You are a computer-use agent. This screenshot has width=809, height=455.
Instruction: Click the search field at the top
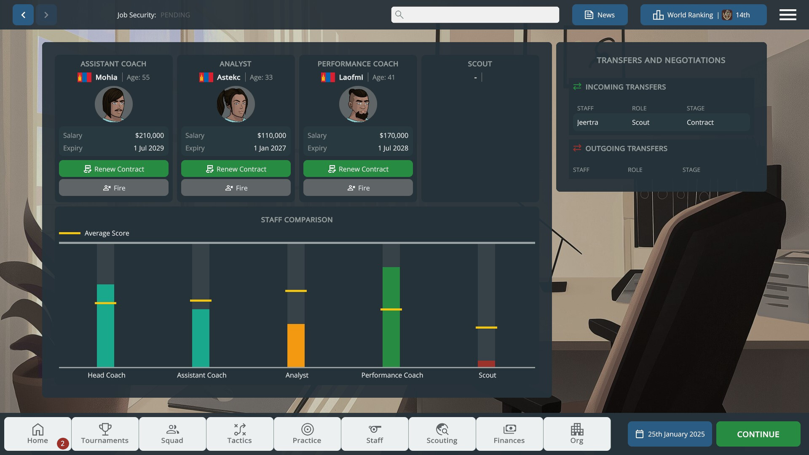(x=475, y=15)
